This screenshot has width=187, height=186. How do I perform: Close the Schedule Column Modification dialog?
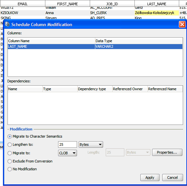pos(182,25)
